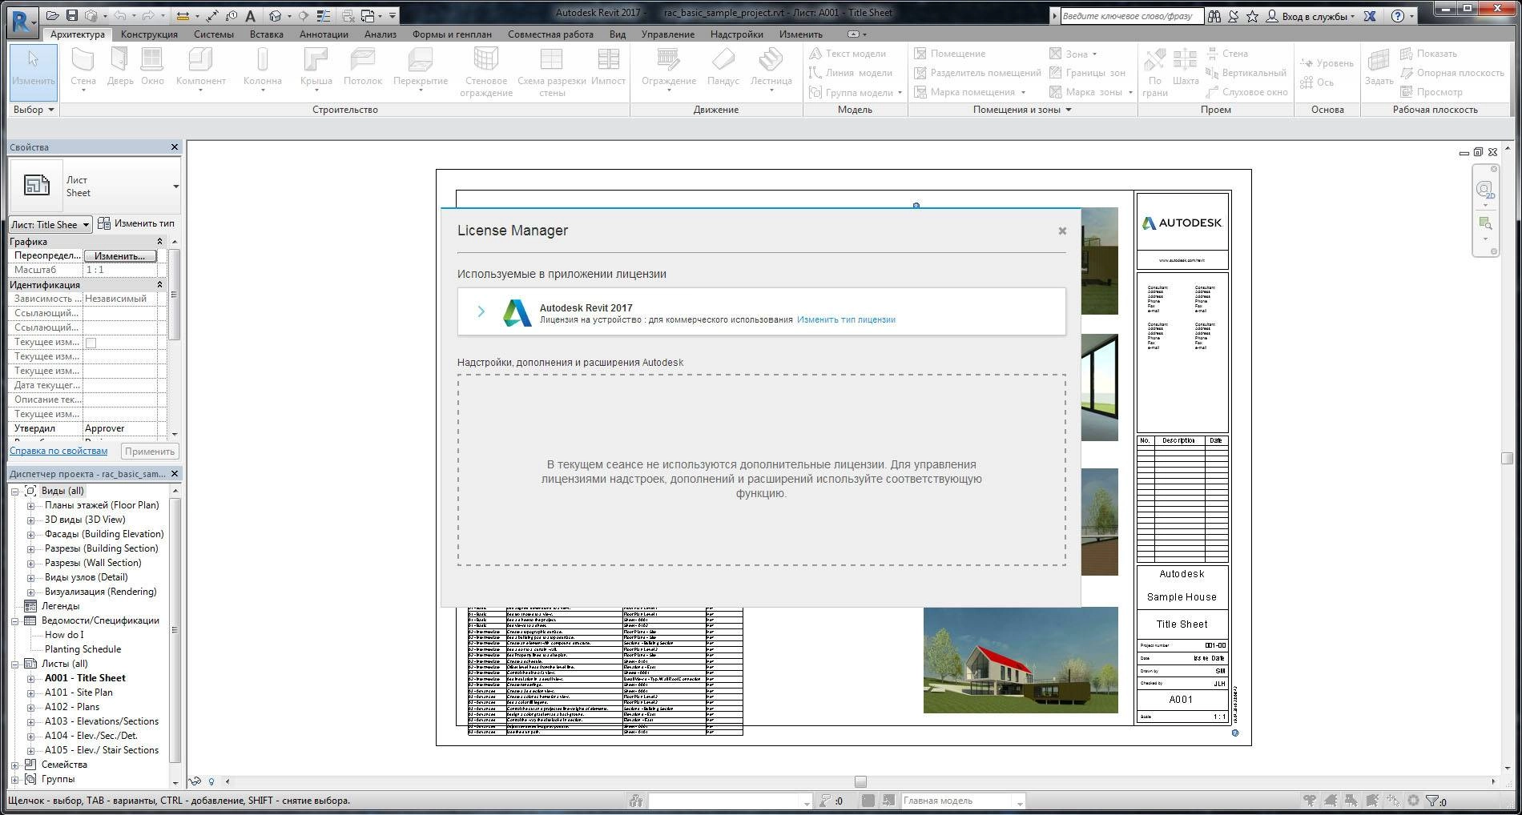
Task: Switch to the Вид ribbon tab
Action: [617, 34]
